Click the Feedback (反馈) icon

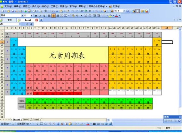click(111, 6)
